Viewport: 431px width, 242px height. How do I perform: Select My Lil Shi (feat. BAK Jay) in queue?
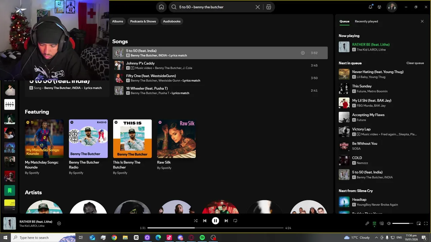(381, 103)
